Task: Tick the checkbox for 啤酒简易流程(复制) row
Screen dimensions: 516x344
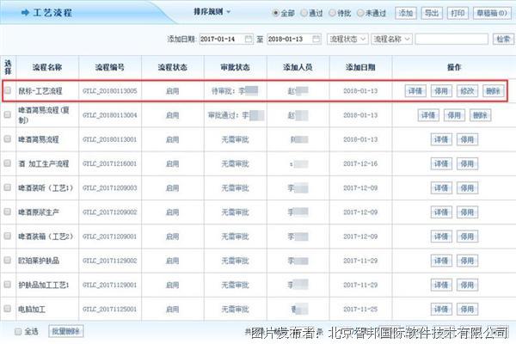Action: 8,114
